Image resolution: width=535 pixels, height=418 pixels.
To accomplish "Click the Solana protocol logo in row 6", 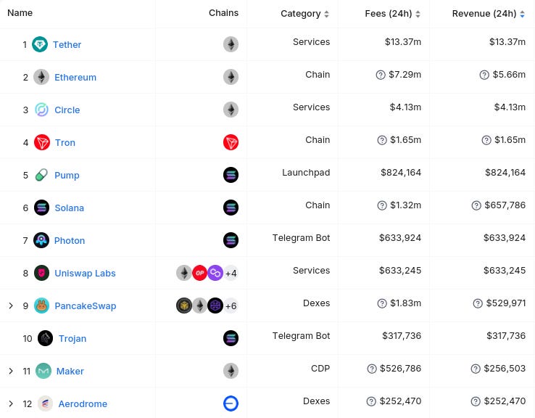I will pos(42,208).
